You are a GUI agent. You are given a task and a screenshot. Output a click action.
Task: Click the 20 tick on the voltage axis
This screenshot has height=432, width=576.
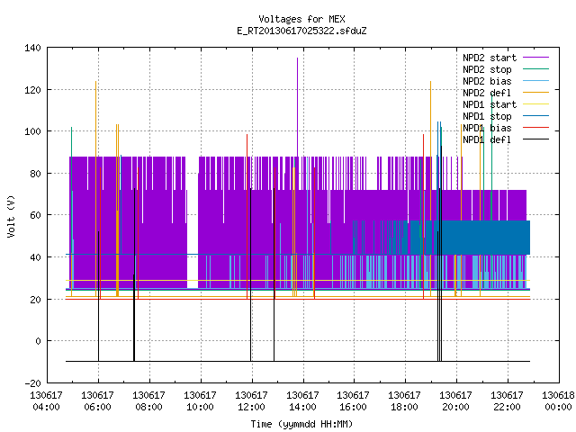pyautogui.click(x=35, y=300)
